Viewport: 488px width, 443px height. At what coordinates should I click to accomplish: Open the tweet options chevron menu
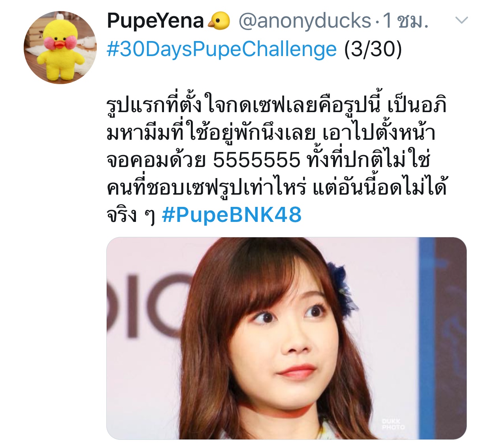click(x=462, y=20)
